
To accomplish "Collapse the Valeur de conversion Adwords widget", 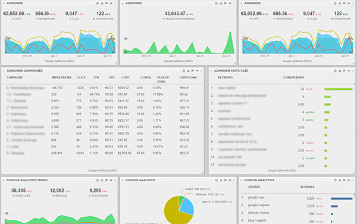I will (x=123, y=4).
